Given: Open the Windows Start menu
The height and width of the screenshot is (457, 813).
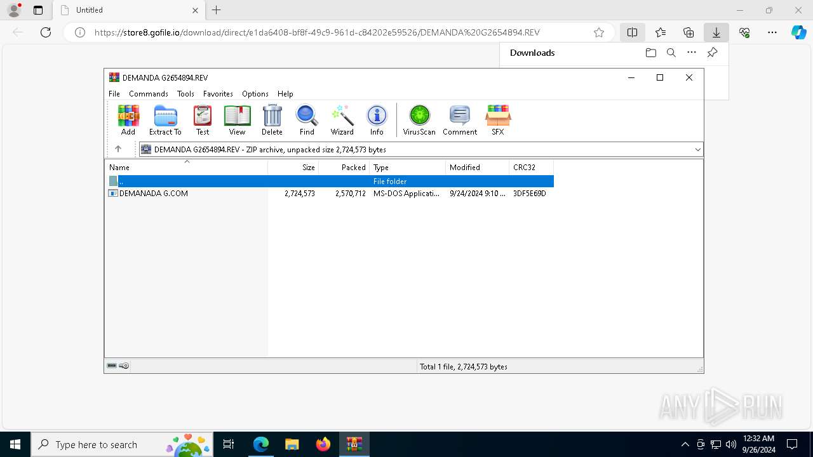Looking at the screenshot, I should pyautogui.click(x=15, y=444).
